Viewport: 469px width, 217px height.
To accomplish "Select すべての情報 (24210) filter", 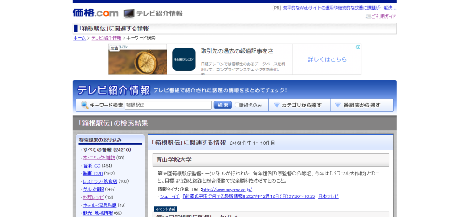I will coord(107,150).
